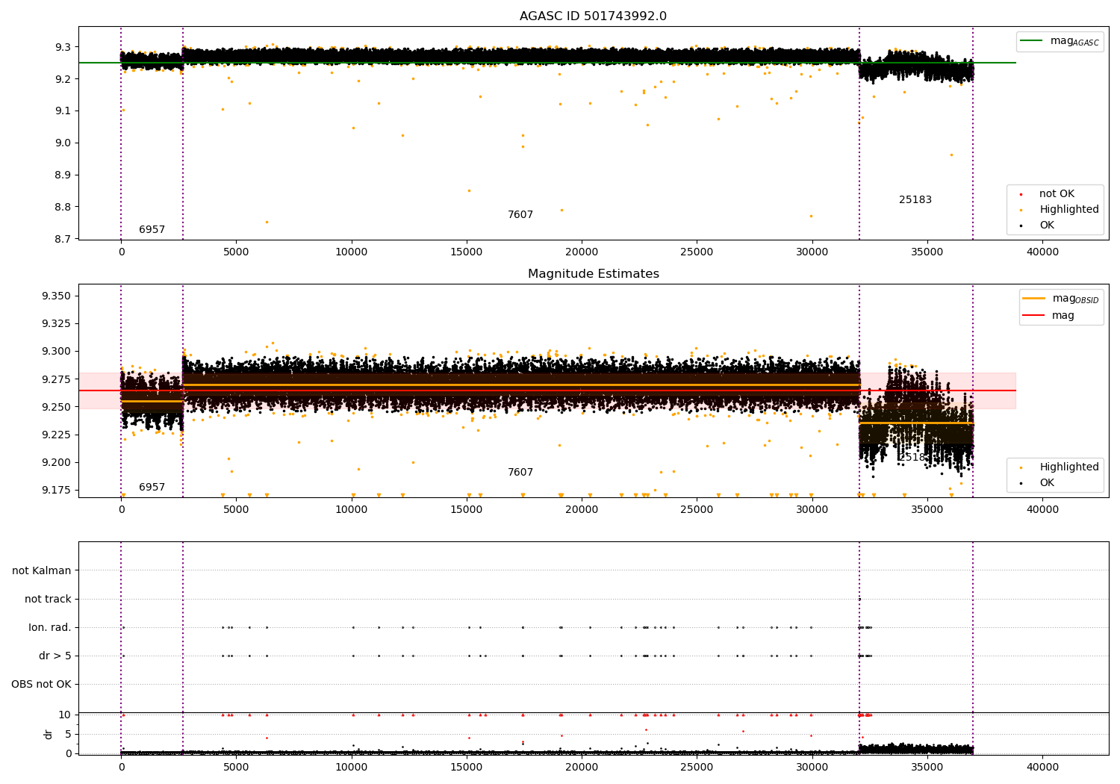The height and width of the screenshot is (784, 1120).
Task: Click the 'not Kalman' row label
Action: pos(42,571)
